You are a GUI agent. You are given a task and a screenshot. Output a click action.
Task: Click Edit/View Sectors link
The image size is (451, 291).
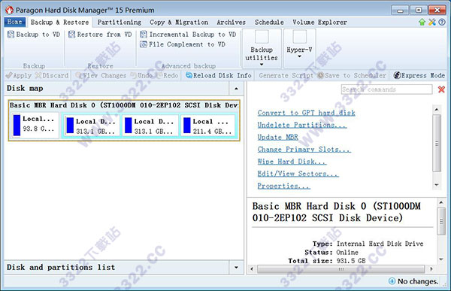coord(298,174)
